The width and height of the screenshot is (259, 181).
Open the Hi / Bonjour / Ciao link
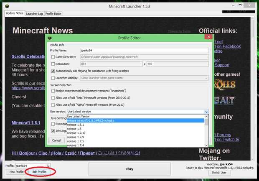(x=76, y=153)
